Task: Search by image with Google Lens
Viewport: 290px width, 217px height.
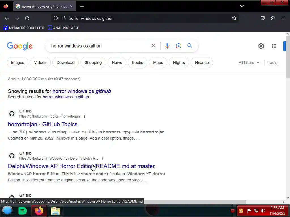Action: [178, 46]
